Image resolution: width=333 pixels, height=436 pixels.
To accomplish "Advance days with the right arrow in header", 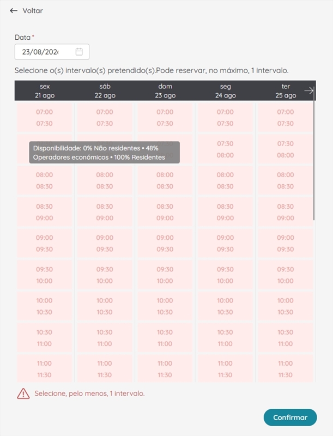I will coord(308,90).
